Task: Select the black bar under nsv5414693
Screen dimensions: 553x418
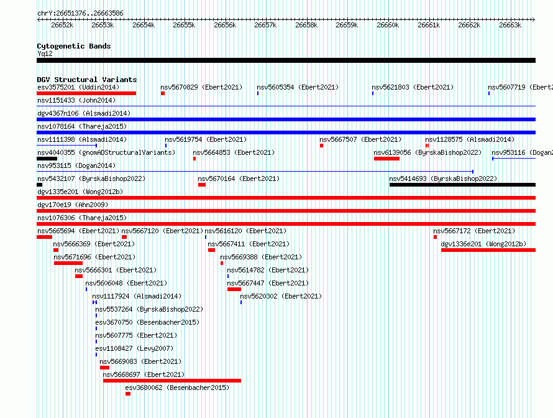Action: click(462, 185)
